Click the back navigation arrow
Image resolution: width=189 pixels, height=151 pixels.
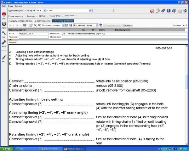pos(10,25)
